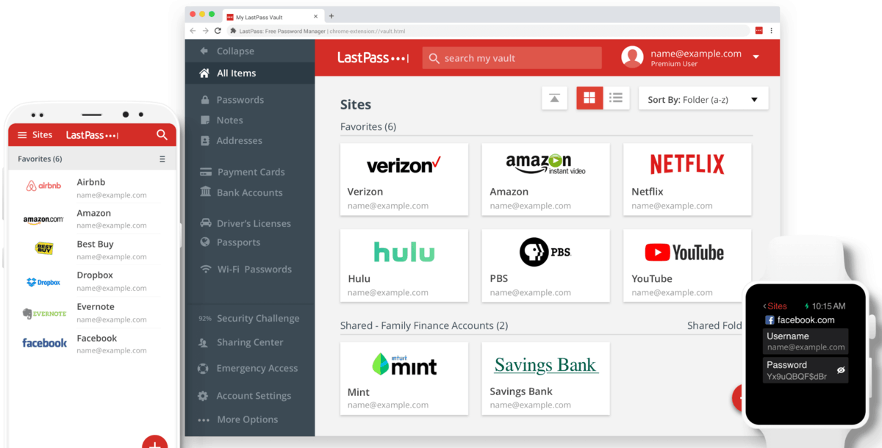Image resolution: width=882 pixels, height=448 pixels.
Task: Tap the Username field on the watch
Action: point(805,342)
